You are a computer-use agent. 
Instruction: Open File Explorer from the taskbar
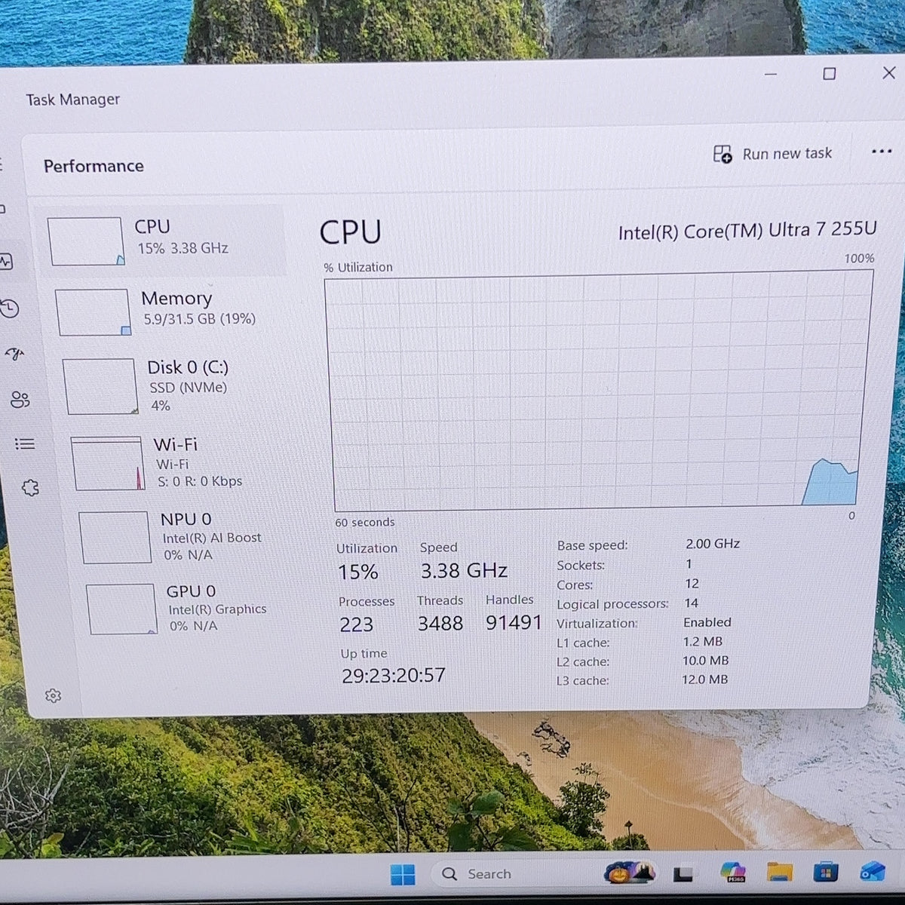tap(779, 873)
